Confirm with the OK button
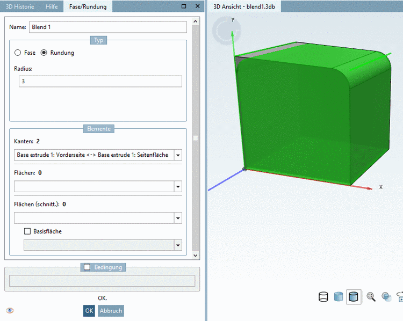The width and height of the screenshot is (403, 321). pos(89,311)
